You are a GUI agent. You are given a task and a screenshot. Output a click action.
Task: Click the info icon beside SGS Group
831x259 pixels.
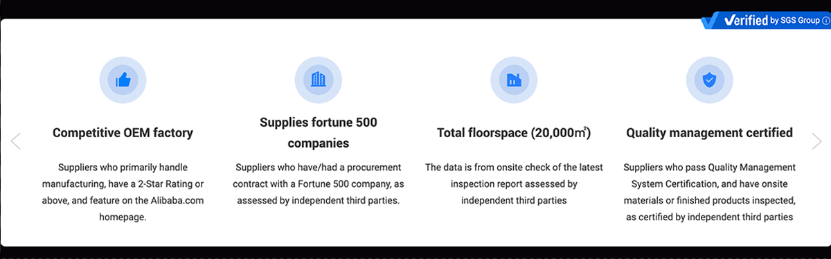click(825, 21)
